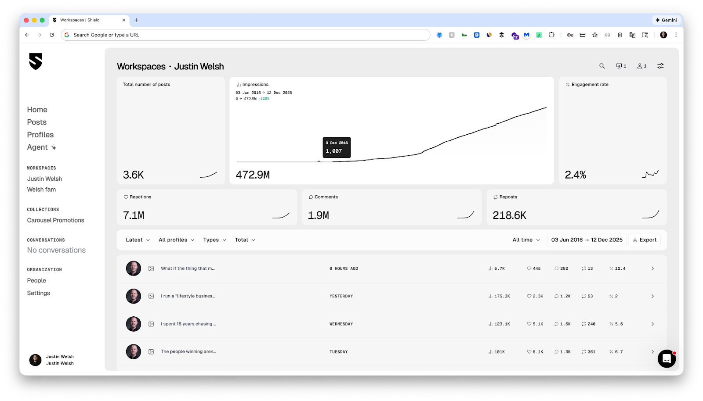Reload the page
Viewport: 703px width, 401px height.
pyautogui.click(x=52, y=35)
